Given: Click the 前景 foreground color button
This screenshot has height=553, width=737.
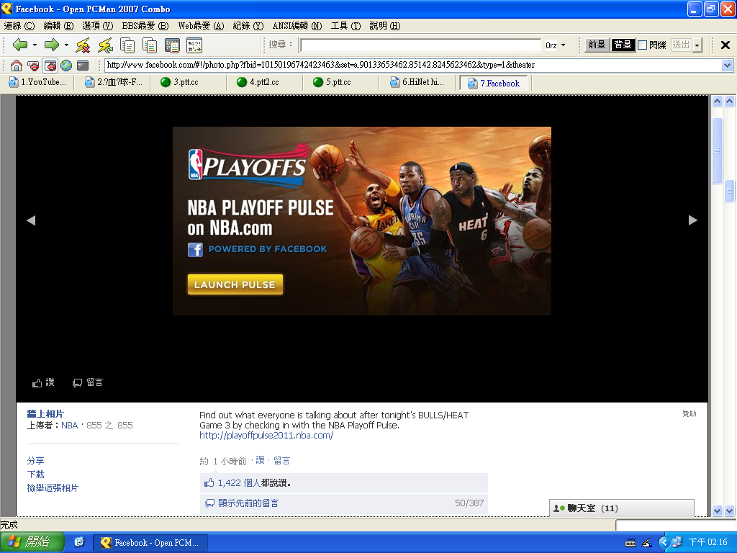Looking at the screenshot, I should tap(597, 45).
